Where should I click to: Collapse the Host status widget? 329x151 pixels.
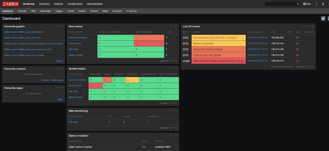pyautogui.click(x=176, y=26)
